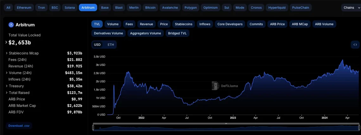Click the Download .csv button
The height and width of the screenshot is (135, 361).
click(19, 126)
